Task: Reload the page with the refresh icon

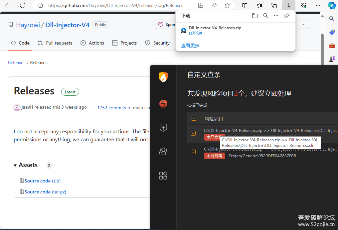Action: [x=23, y=5]
